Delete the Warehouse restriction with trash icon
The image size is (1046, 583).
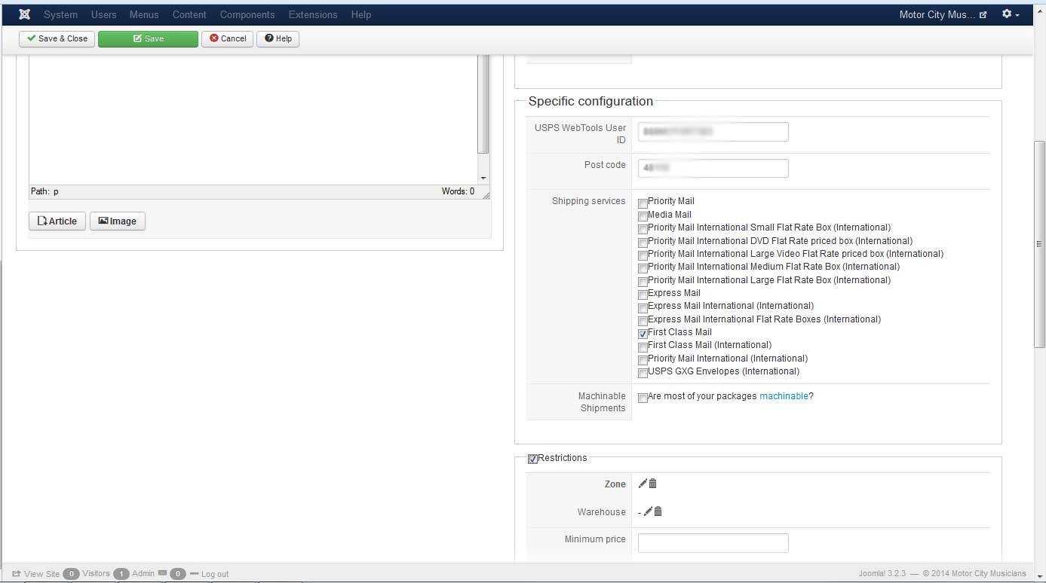[x=658, y=511]
